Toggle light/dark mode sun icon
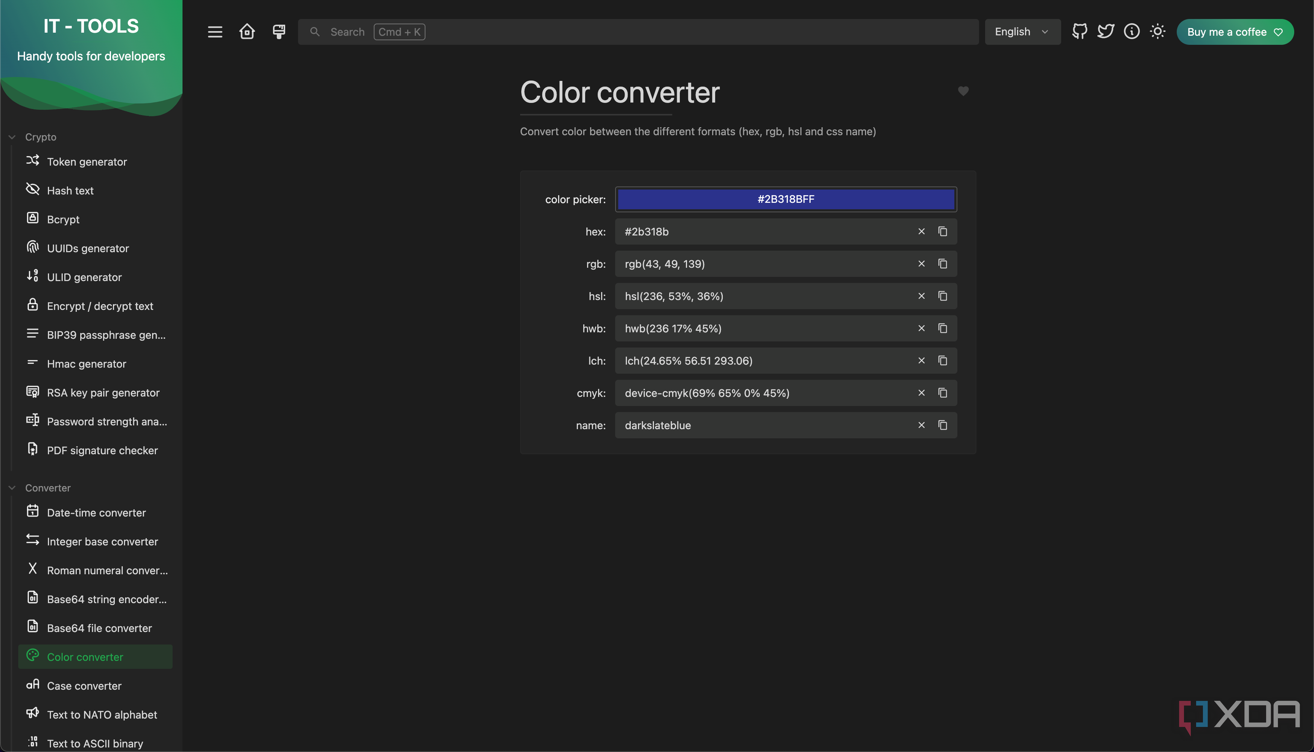1314x752 pixels. point(1157,32)
